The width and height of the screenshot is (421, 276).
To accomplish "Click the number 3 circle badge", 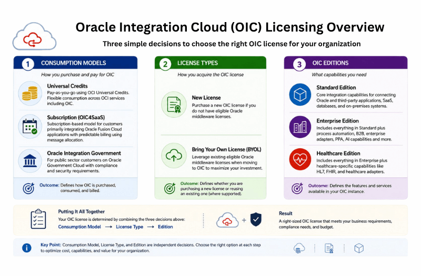I will (x=299, y=64).
